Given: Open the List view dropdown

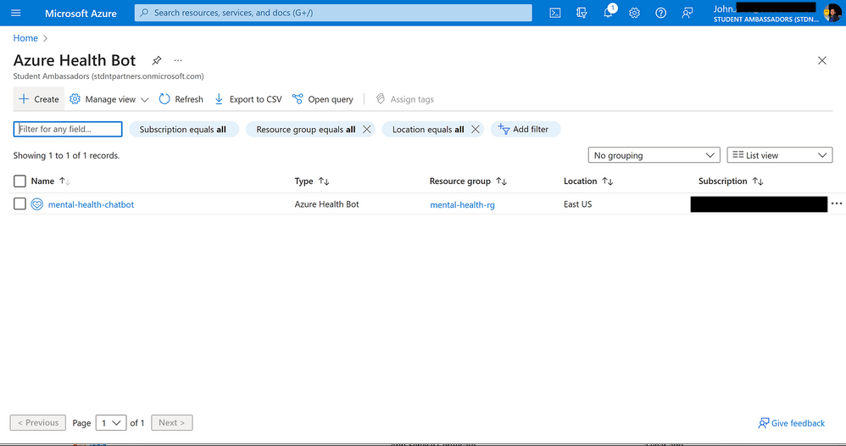Looking at the screenshot, I should (780, 155).
